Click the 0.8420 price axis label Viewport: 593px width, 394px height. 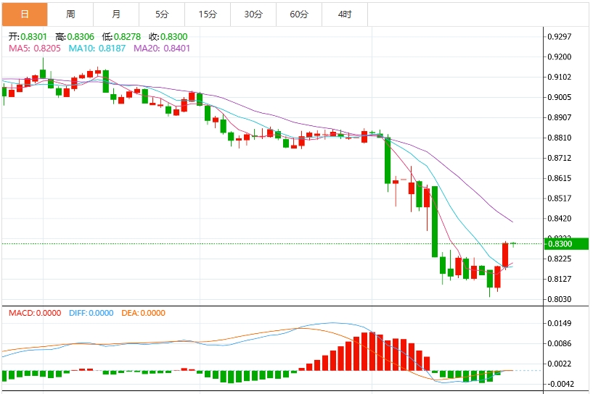[560, 219]
